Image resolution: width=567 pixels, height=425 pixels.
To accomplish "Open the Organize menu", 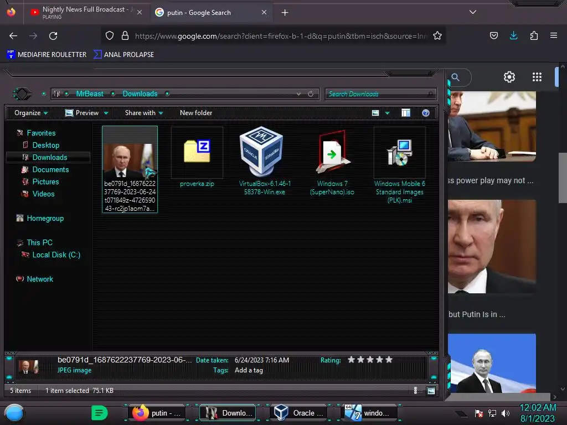I will point(31,113).
